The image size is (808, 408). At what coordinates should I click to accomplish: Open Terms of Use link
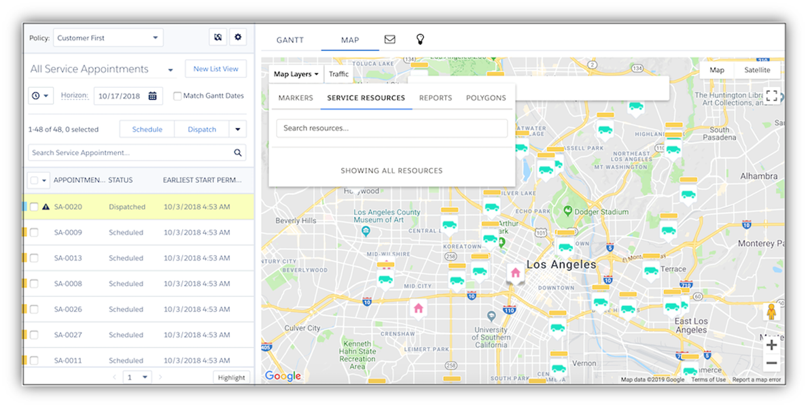click(x=708, y=379)
